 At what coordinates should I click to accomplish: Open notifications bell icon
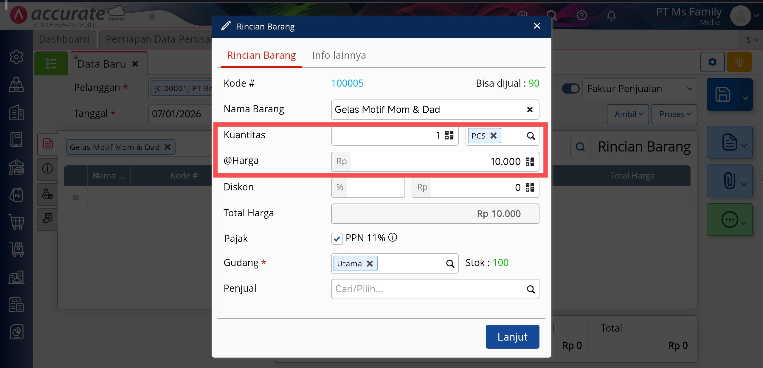[x=611, y=15]
